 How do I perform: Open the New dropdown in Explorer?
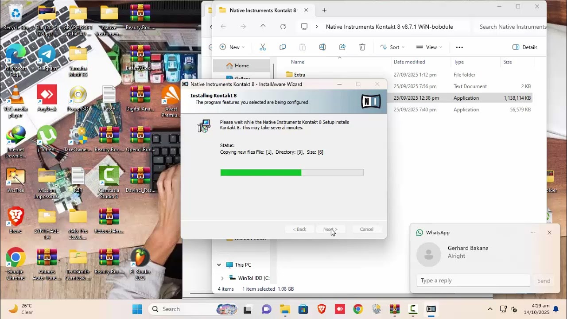point(232,47)
